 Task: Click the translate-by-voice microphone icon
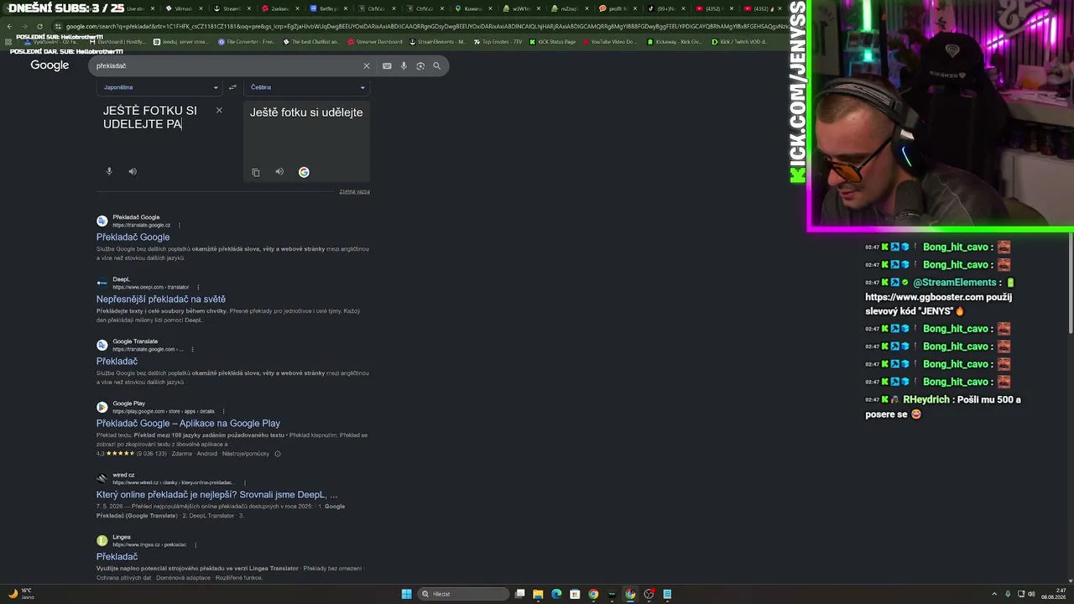coord(109,171)
